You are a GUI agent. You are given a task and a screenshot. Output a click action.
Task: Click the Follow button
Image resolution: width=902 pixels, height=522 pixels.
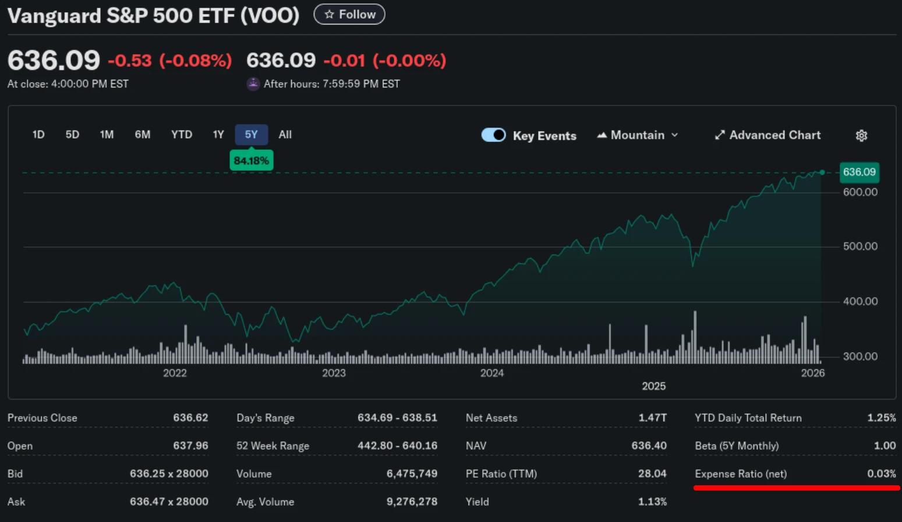coord(349,14)
